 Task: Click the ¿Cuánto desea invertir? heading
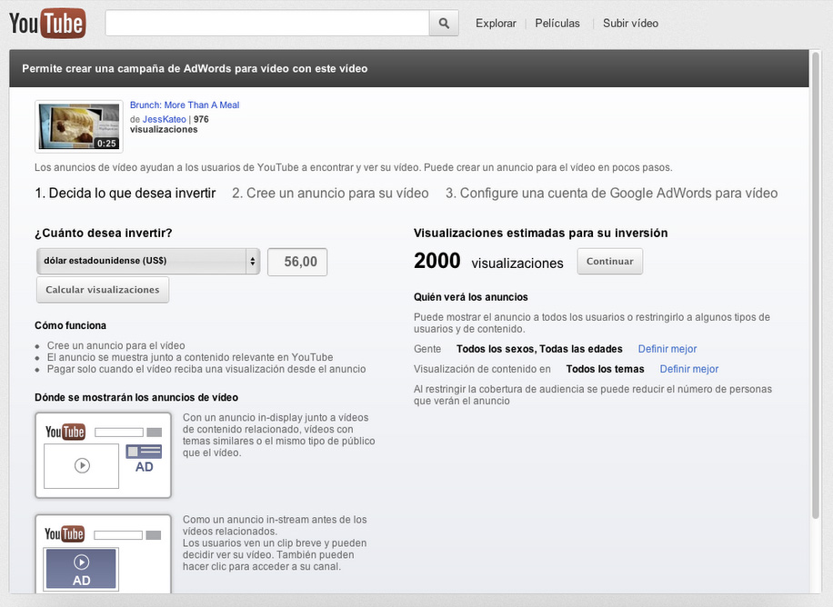pyautogui.click(x=104, y=234)
